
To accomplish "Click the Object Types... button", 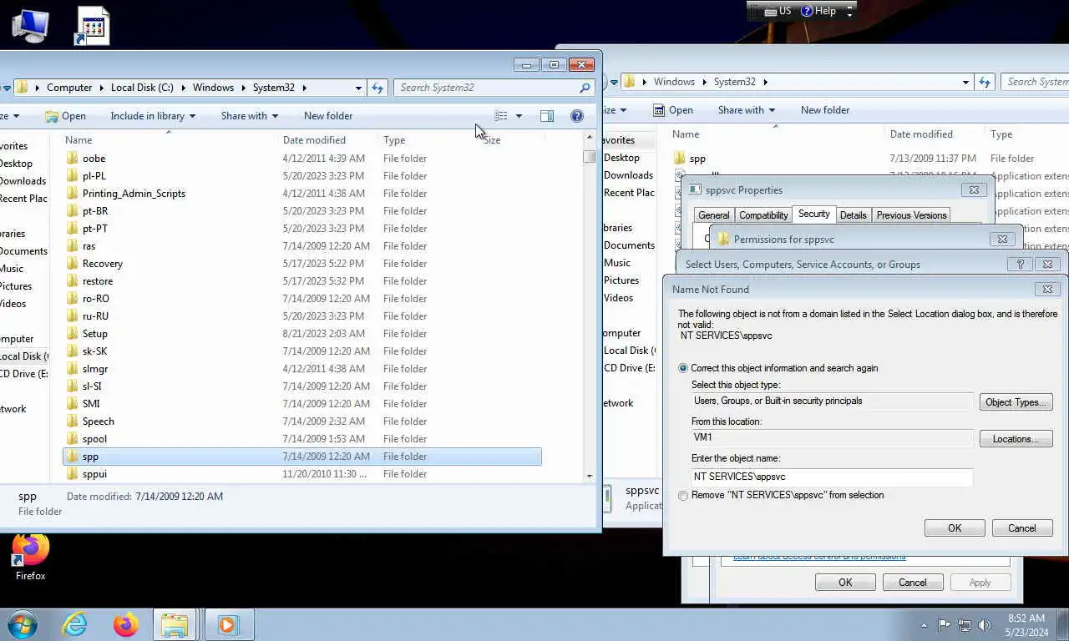I will pyautogui.click(x=1016, y=402).
